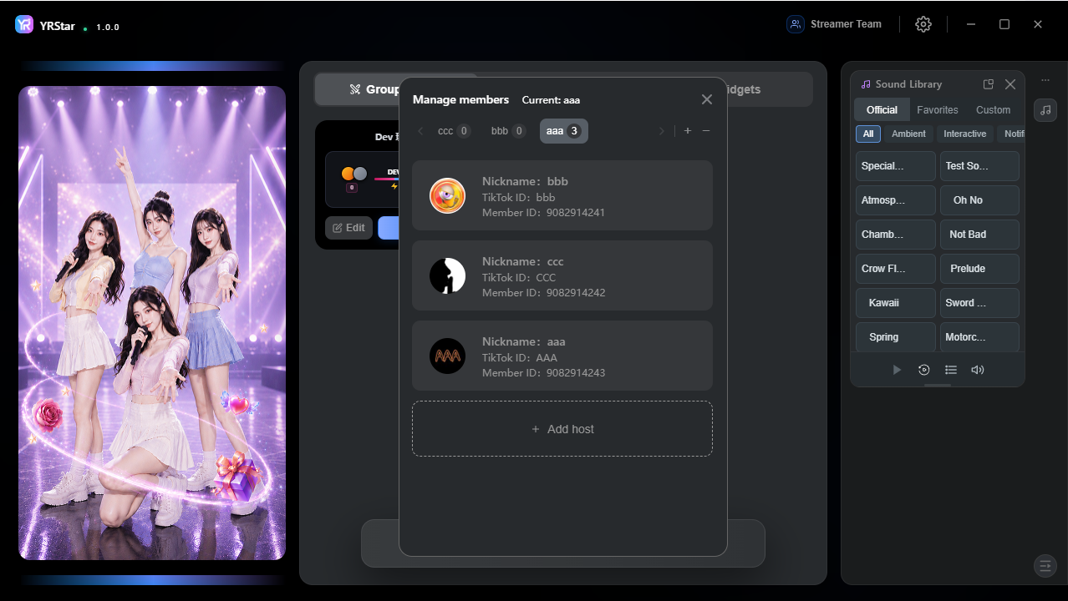The height and width of the screenshot is (601, 1068).
Task: Play the Atmosp... sound
Action: point(896,200)
